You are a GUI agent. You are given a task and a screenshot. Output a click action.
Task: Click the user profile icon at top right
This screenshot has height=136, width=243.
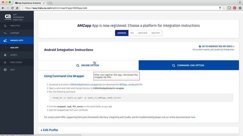pos(240,2)
